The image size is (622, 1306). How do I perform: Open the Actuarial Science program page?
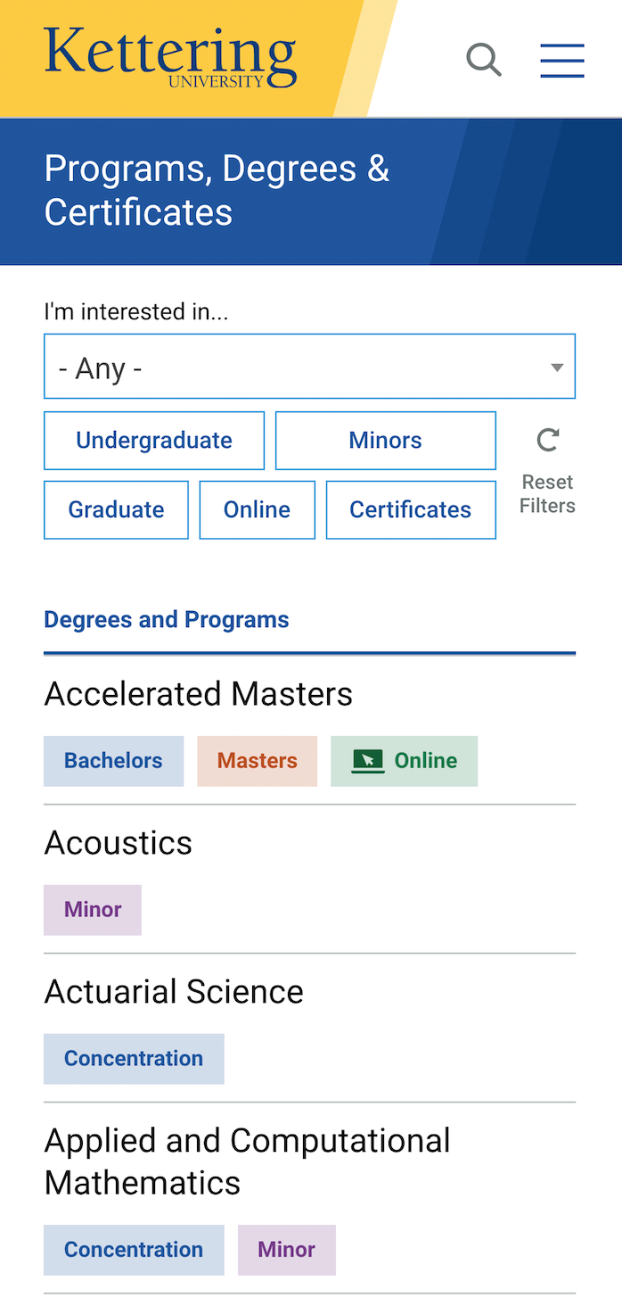tap(174, 990)
